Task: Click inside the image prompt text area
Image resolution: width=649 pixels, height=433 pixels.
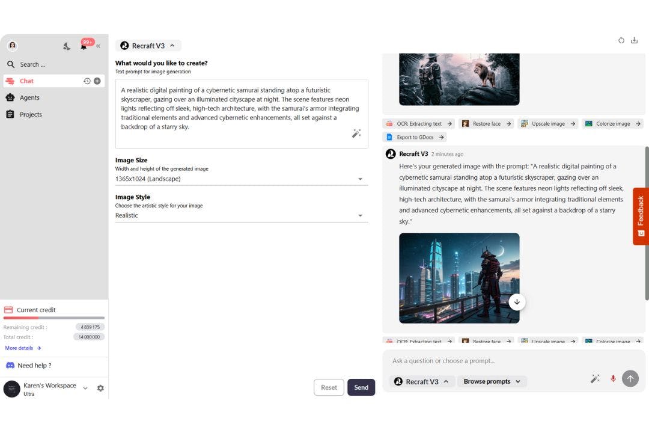Action: click(x=242, y=114)
